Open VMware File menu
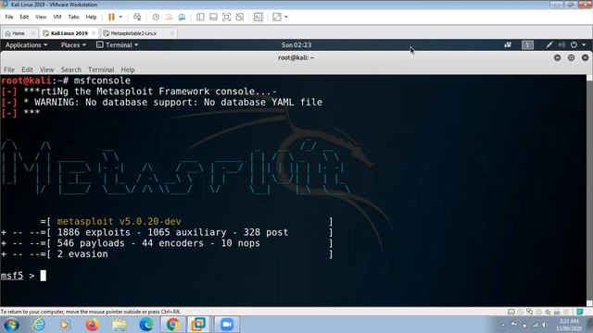Screen dimensions: 593x333 (x=9, y=17)
